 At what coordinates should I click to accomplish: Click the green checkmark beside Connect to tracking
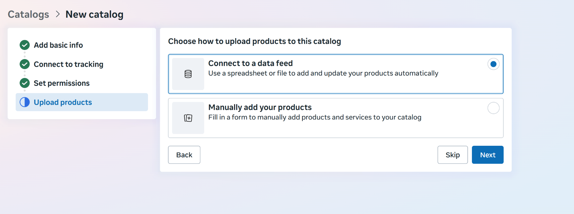click(25, 64)
